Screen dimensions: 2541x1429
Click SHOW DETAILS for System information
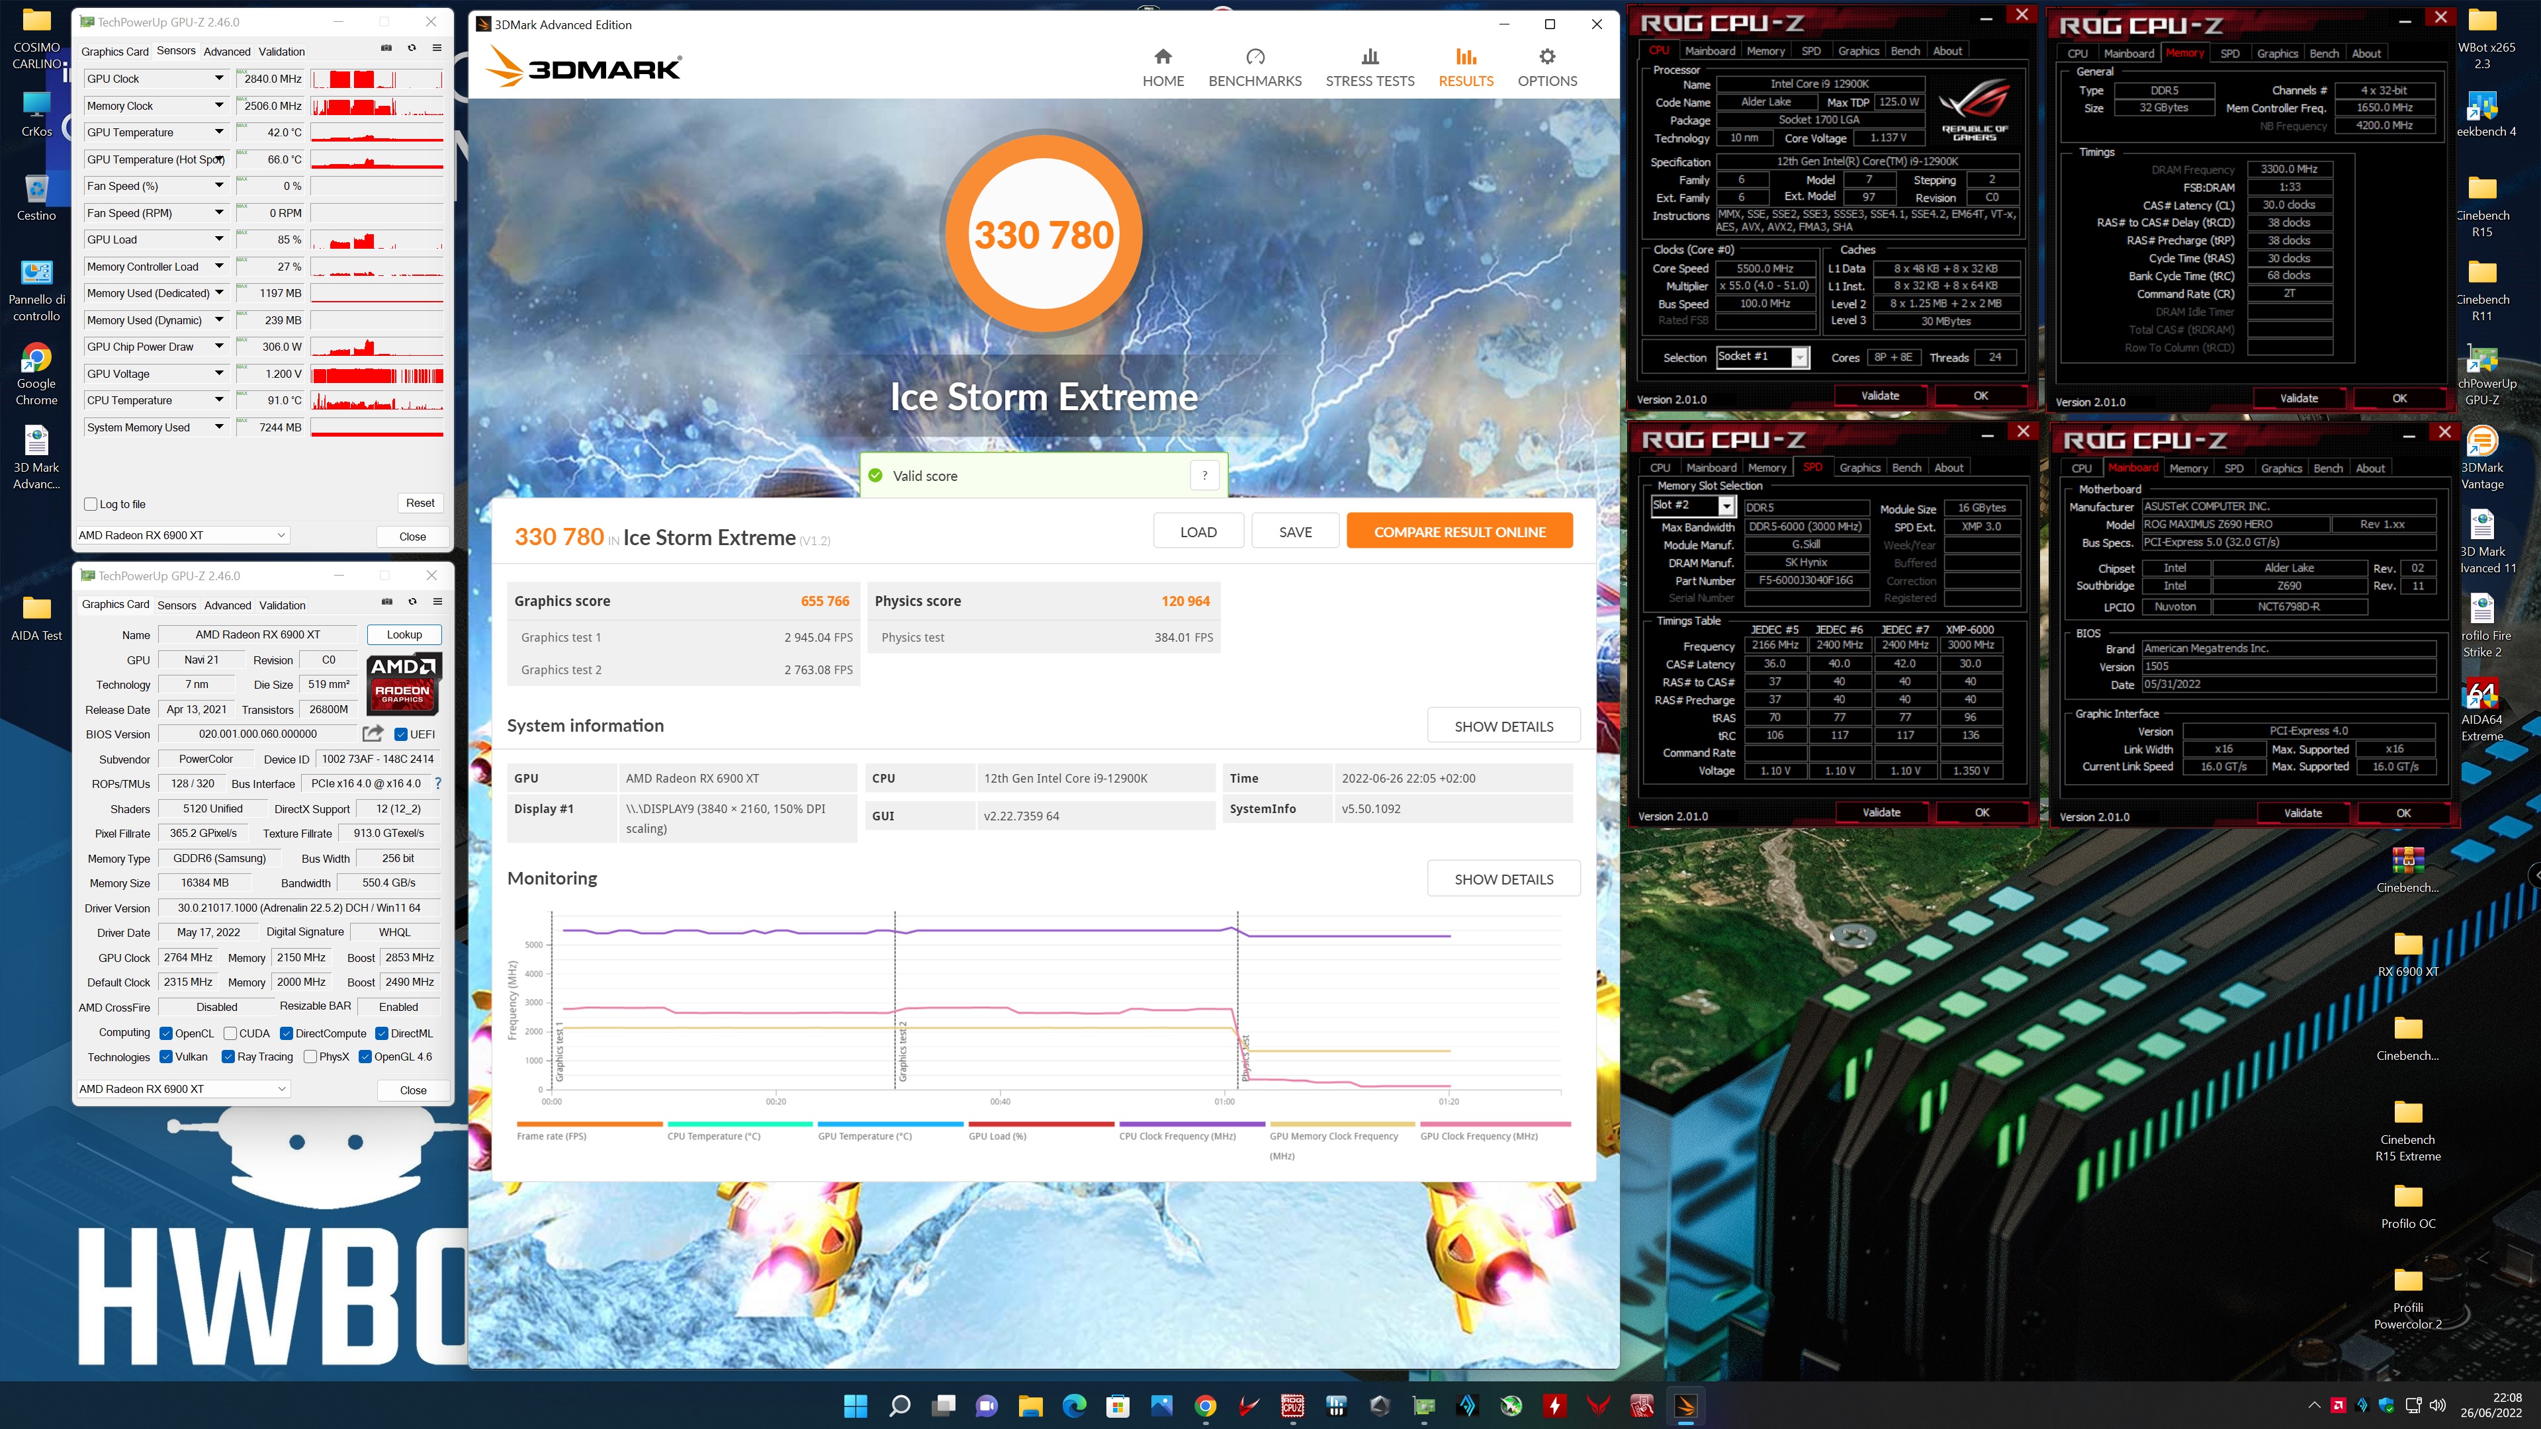click(1503, 726)
